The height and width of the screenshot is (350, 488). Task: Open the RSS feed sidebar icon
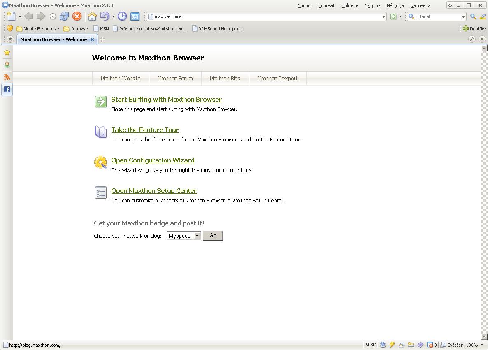(x=7, y=77)
